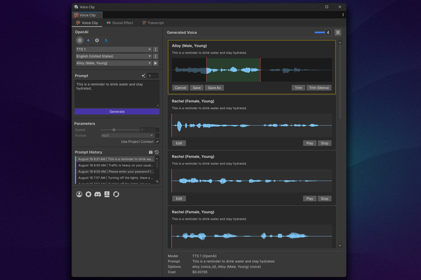Open the kebab menu of the window tab bar
Screen dimensions: 421x280
point(343,15)
